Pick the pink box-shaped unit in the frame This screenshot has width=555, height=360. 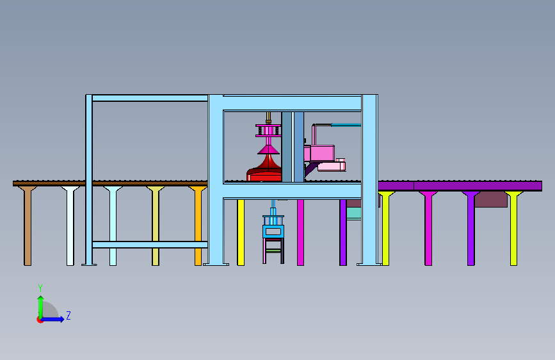[x=319, y=153]
